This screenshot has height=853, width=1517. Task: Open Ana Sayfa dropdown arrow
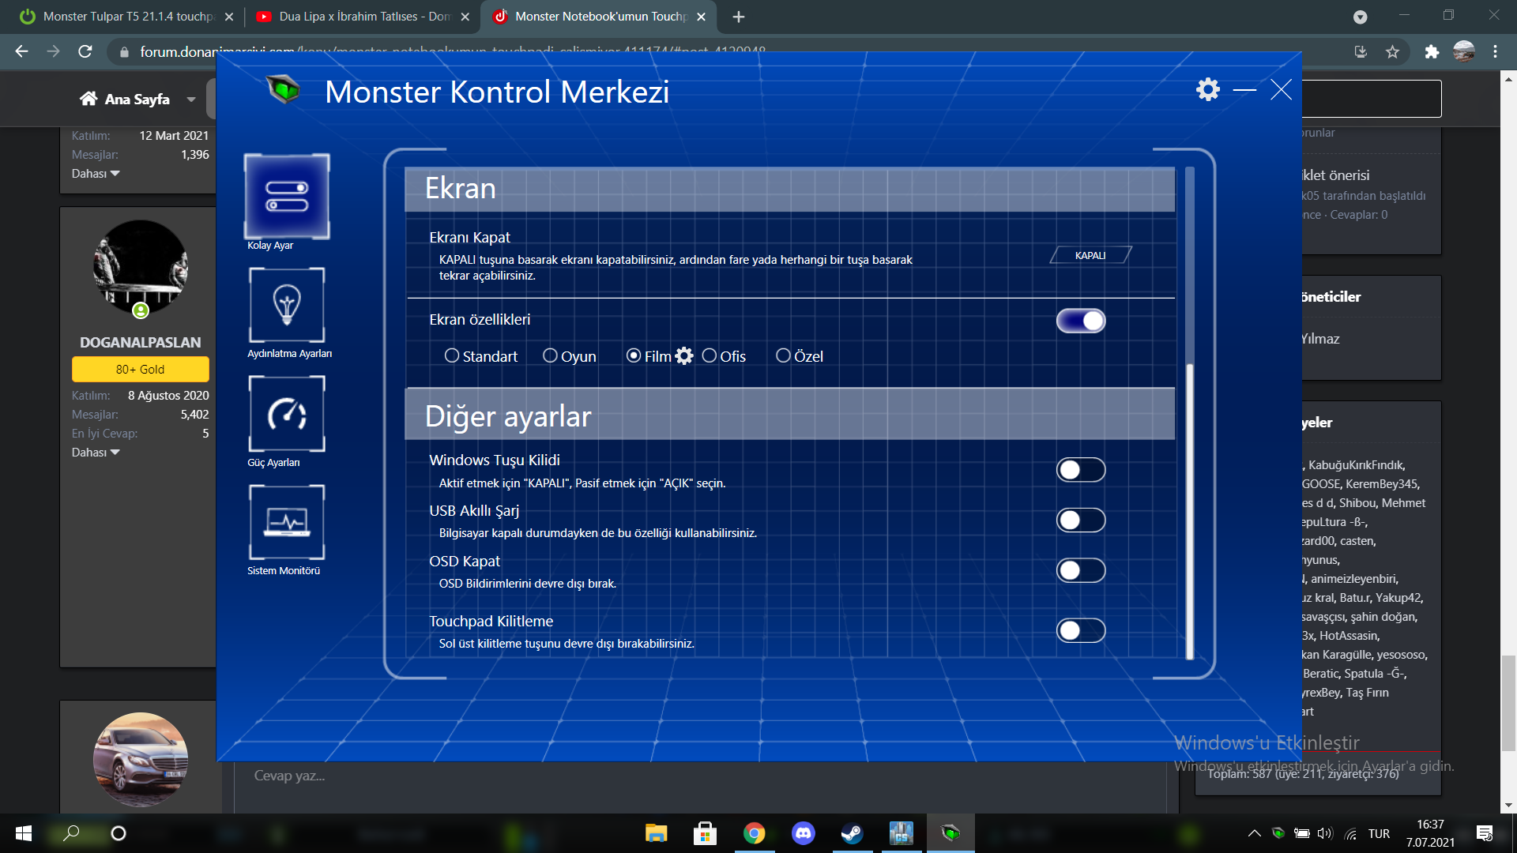coord(191,100)
